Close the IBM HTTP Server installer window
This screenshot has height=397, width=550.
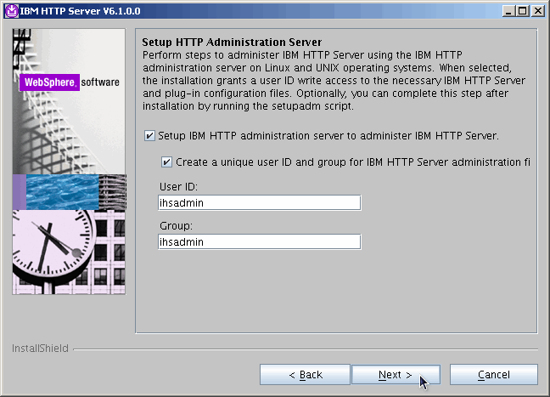point(537,10)
